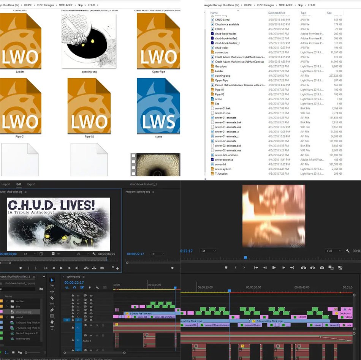The image size is (361, 360).
Task: Click Export Frame camera icon in Source monitor
Action: 102,268
